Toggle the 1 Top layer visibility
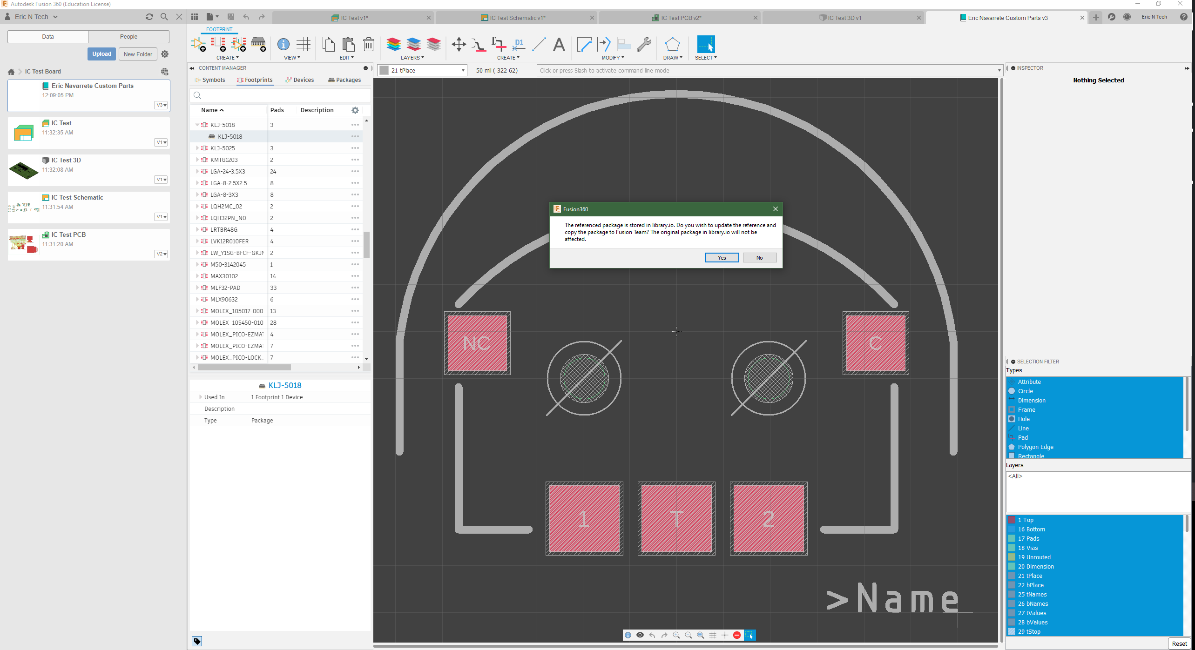Image resolution: width=1195 pixels, height=650 pixels. pos(1012,520)
